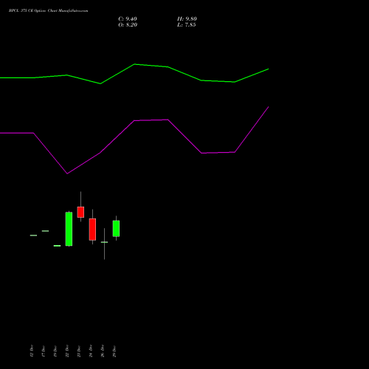Viewport: 369px width, 369px height.
Task: Click the chart title text at top left
Action: (48, 11)
